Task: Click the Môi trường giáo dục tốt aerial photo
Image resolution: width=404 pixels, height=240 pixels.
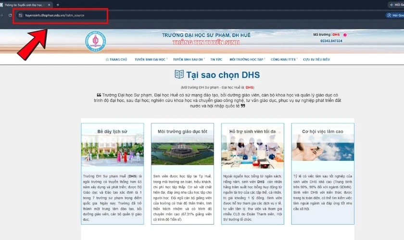Action: pos(182,154)
